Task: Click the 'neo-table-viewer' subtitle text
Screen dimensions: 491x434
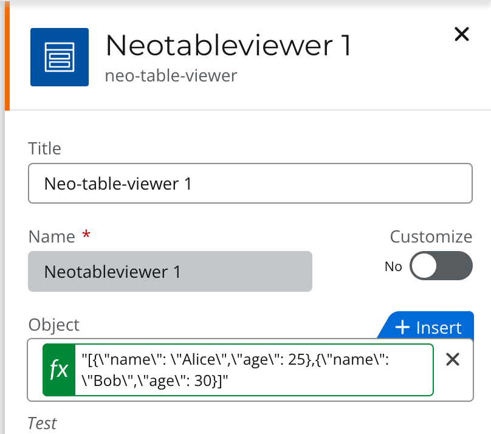Action: [171, 75]
